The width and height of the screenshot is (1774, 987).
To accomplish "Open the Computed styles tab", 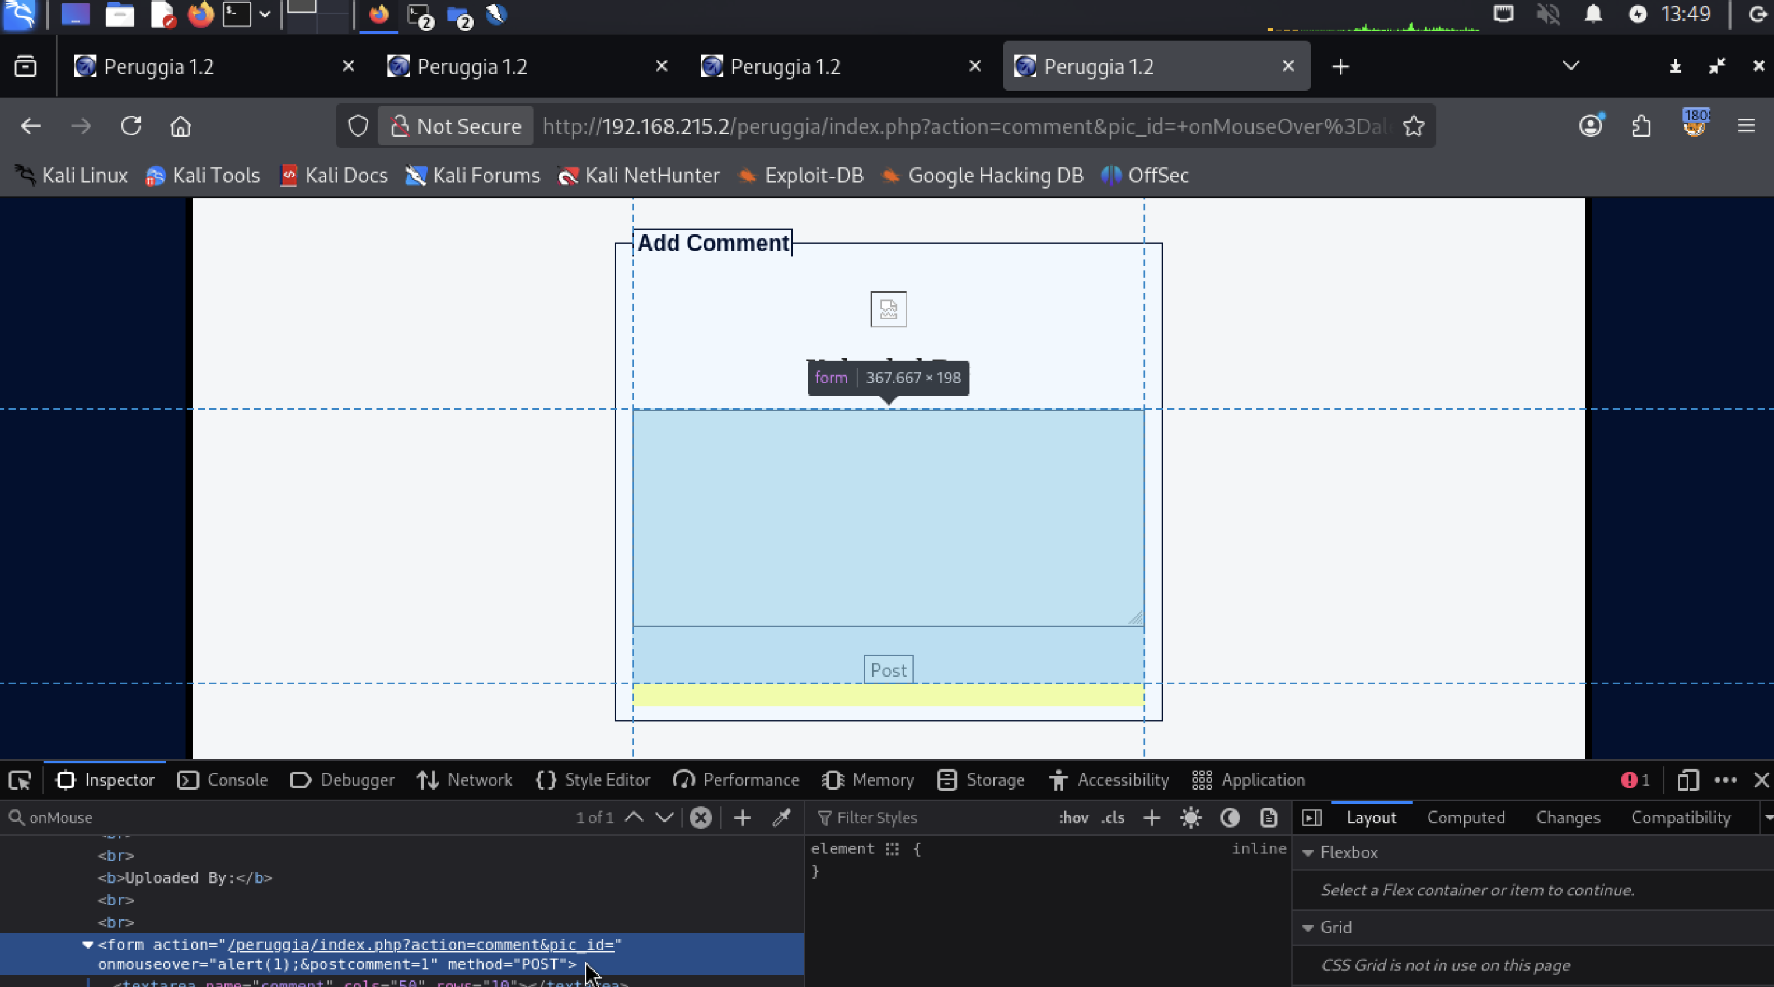I will click(1465, 818).
